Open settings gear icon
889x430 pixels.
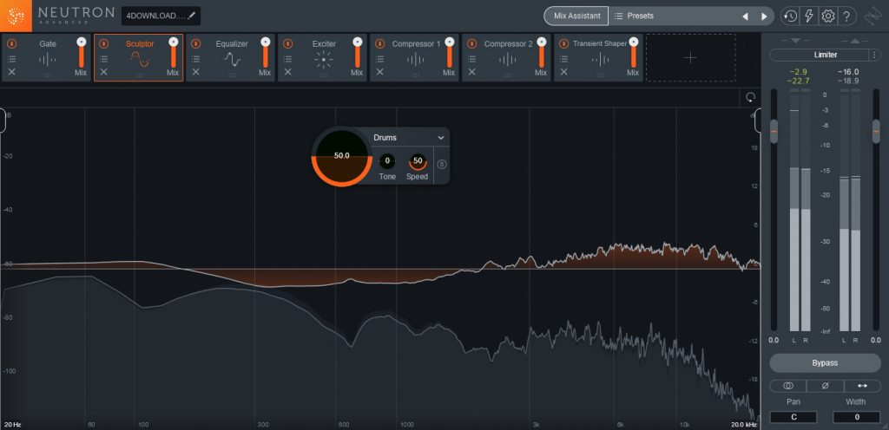click(x=827, y=16)
